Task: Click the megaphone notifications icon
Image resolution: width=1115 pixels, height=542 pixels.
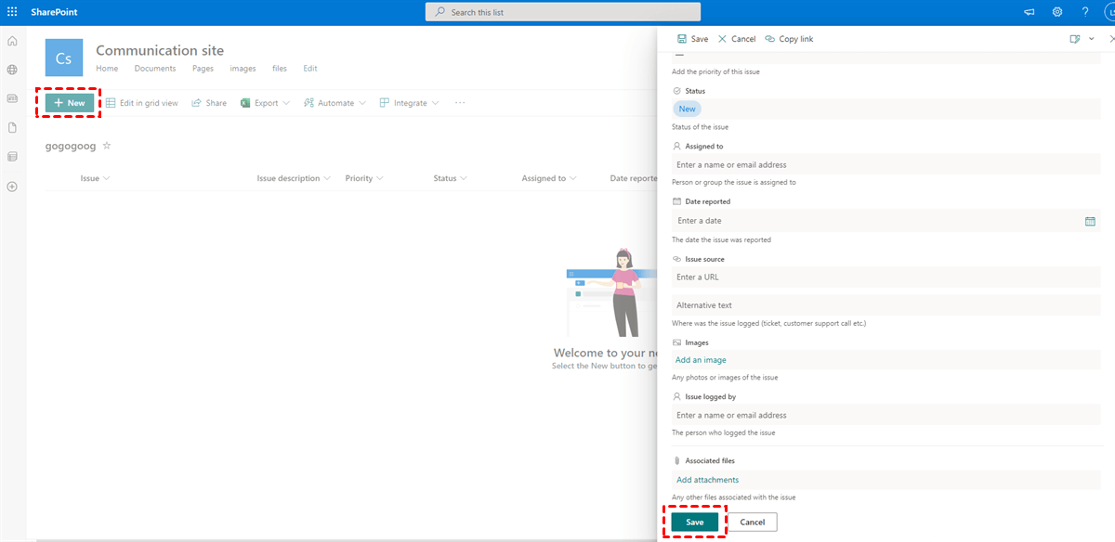Action: click(x=1030, y=12)
